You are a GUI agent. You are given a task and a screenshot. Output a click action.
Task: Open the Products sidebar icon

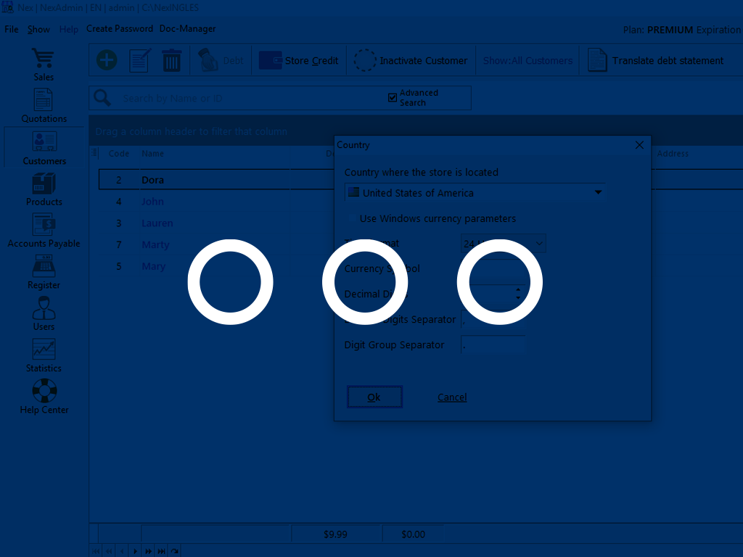pos(43,183)
